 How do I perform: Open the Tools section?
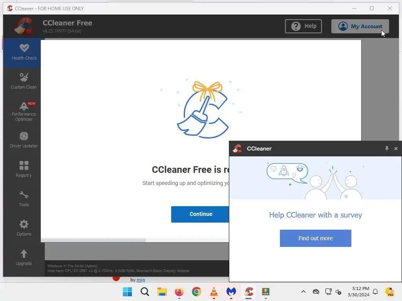click(24, 199)
